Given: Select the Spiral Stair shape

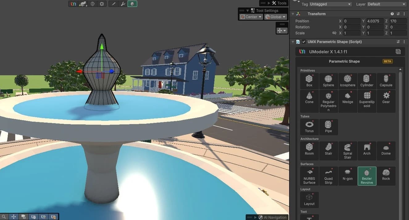Looking at the screenshot, I should pos(348,151).
